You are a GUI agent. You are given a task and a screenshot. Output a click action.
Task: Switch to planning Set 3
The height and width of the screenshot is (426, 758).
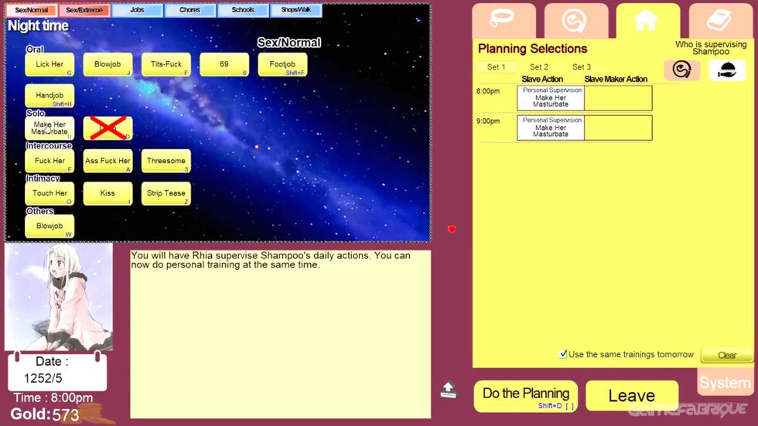click(582, 67)
